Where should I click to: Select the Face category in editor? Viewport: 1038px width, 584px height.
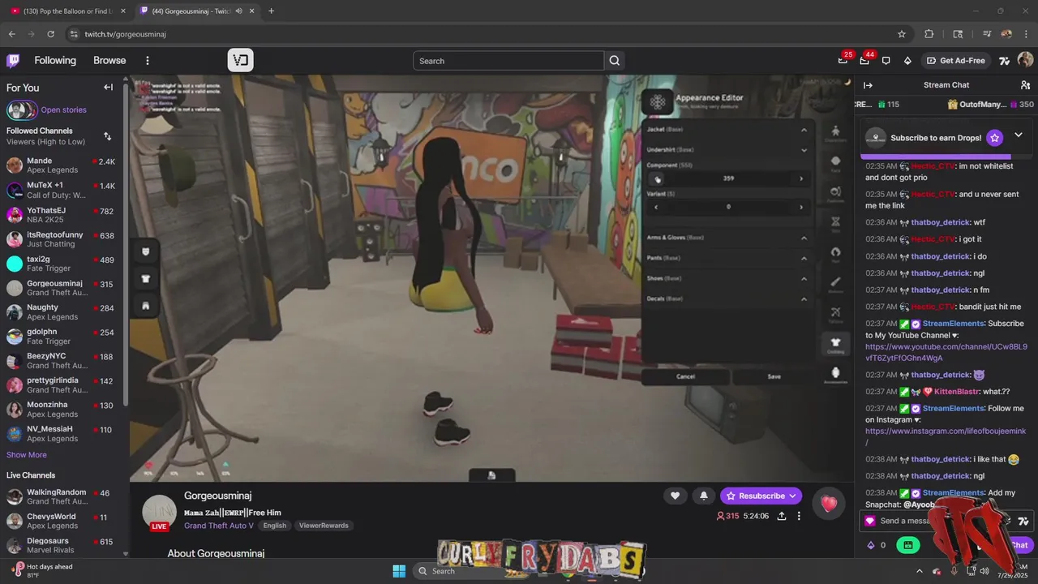[x=835, y=163]
